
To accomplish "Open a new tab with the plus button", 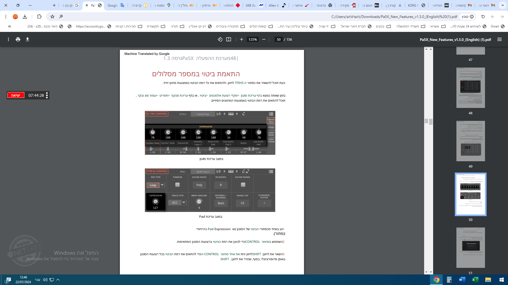I will pos(54,5).
